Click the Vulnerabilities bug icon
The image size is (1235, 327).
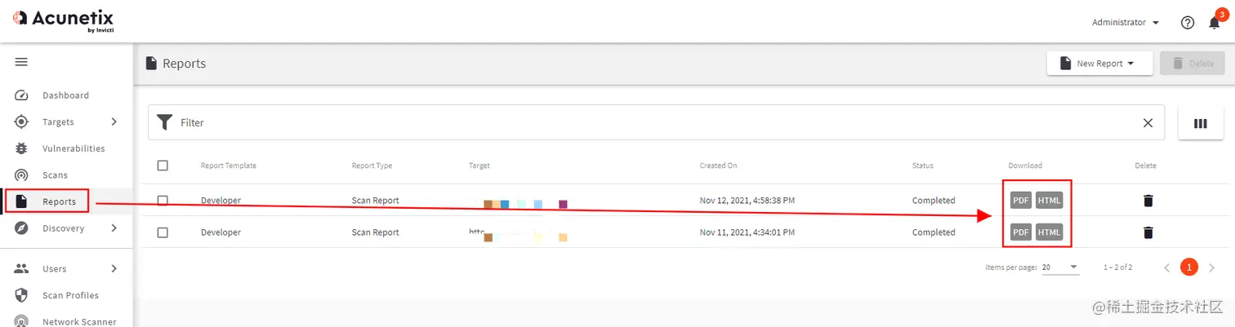[x=22, y=148]
